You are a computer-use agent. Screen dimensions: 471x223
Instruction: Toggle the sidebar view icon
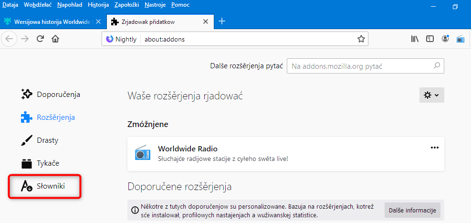[x=430, y=39]
